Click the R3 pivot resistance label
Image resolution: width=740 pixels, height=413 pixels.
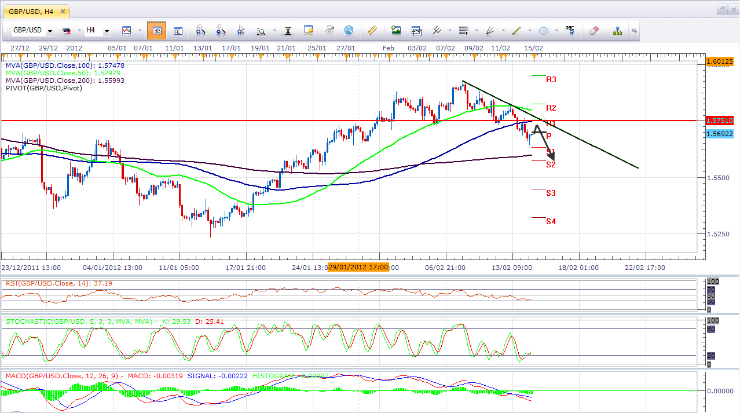(x=551, y=79)
